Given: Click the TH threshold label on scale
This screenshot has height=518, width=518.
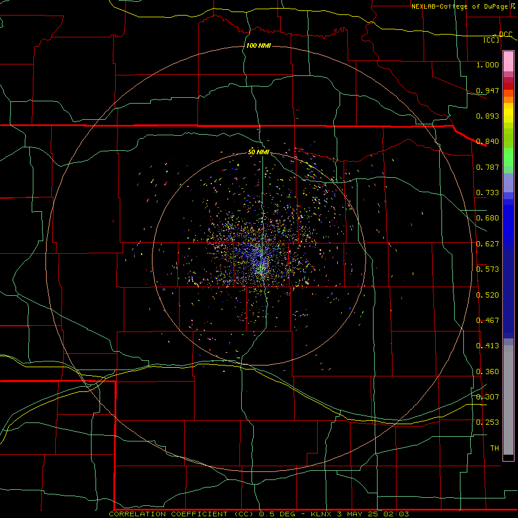Looking at the screenshot, I should pos(494,448).
